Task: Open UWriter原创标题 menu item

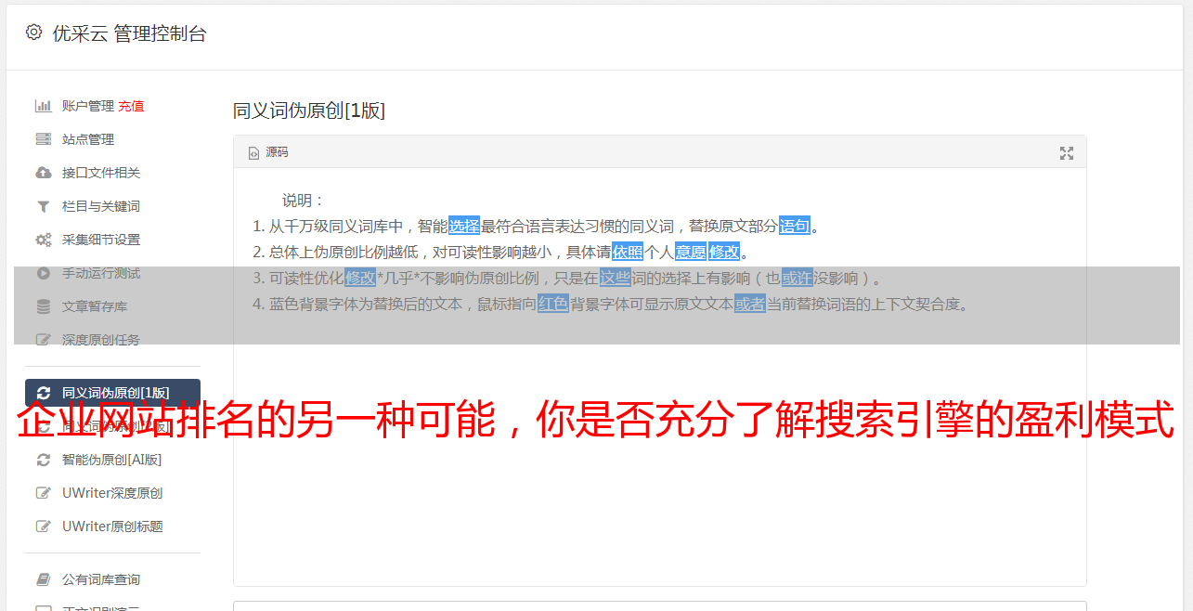Action: tap(112, 526)
